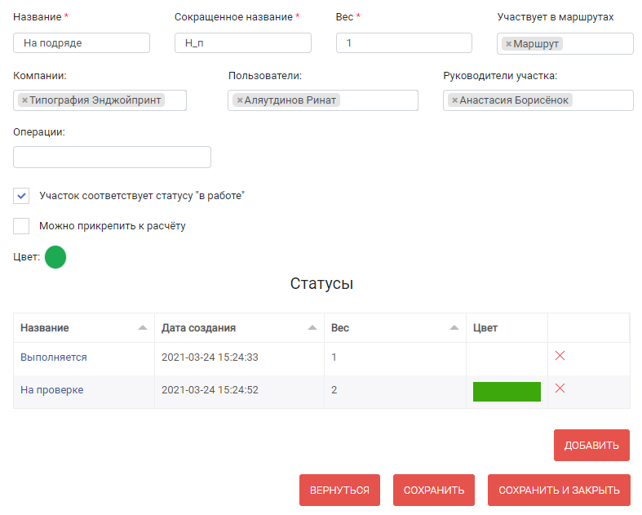Delete the Выполняется status row
Viewport: 642px width, 515px height.
click(560, 356)
